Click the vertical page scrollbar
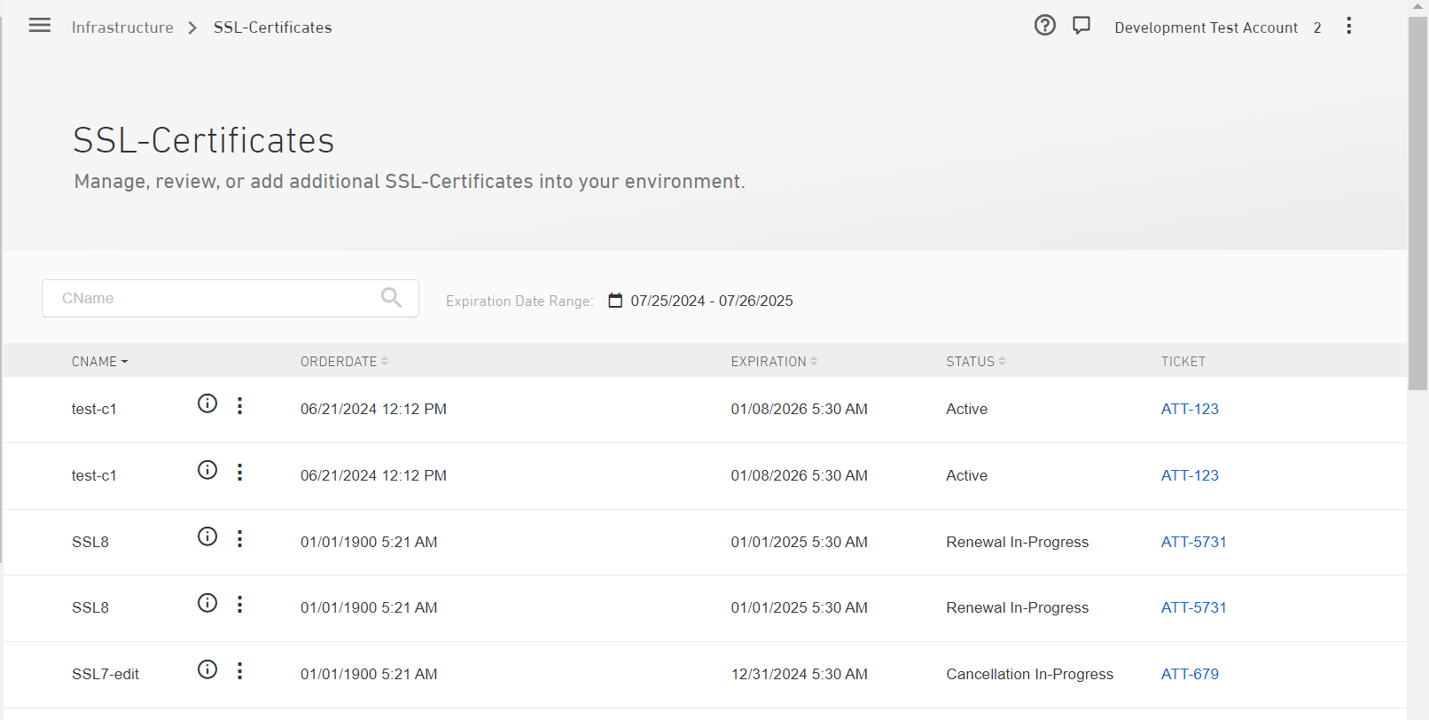The height and width of the screenshot is (720, 1429). coord(1417,204)
